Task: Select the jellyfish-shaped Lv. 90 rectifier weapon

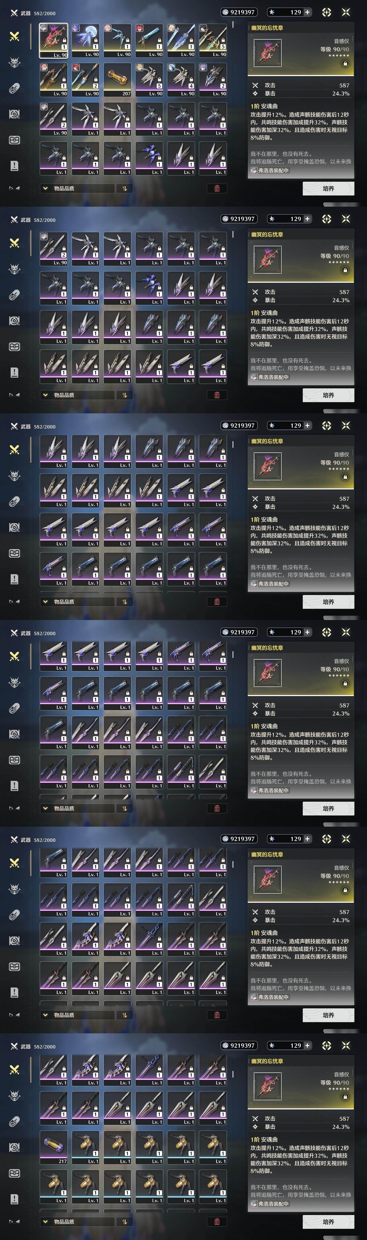Action: (86, 40)
